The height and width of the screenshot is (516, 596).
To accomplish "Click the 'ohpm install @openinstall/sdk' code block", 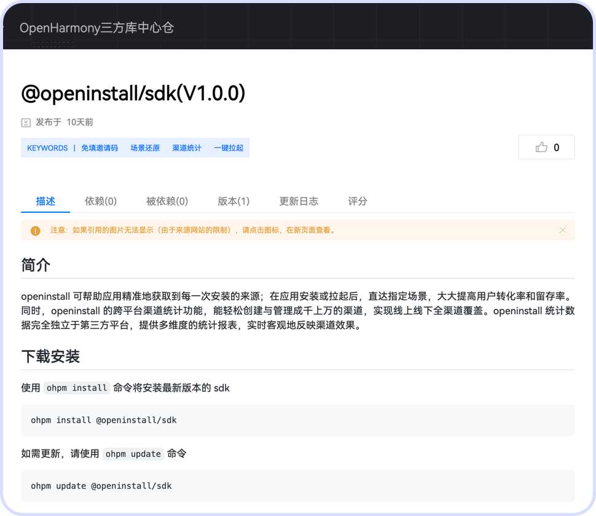I will [298, 420].
